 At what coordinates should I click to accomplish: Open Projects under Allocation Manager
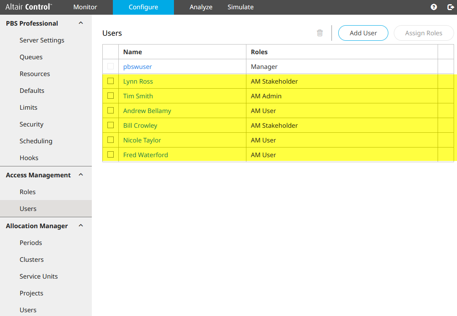pyautogui.click(x=31, y=293)
